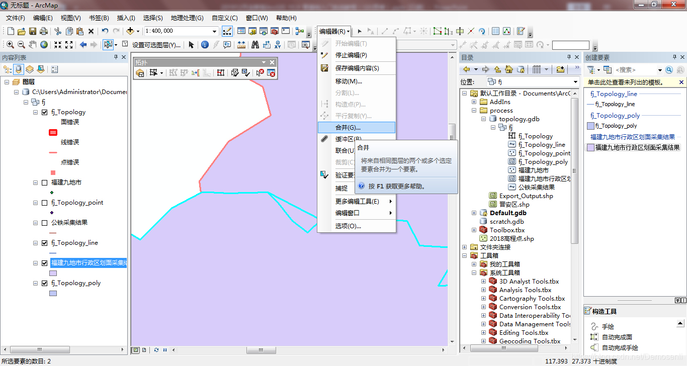The width and height of the screenshot is (687, 366).
Task: Enable the 福建九地市 layer checkbox
Action: (x=45, y=182)
